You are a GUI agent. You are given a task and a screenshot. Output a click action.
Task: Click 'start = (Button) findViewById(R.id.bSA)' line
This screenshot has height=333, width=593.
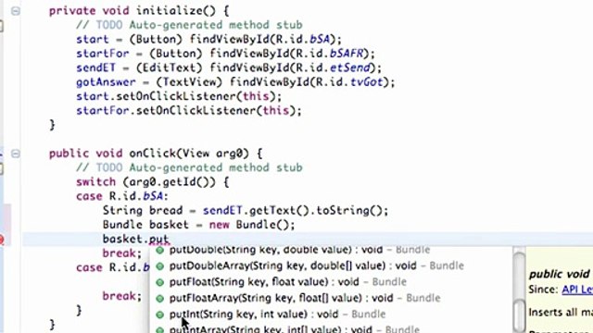coord(208,39)
